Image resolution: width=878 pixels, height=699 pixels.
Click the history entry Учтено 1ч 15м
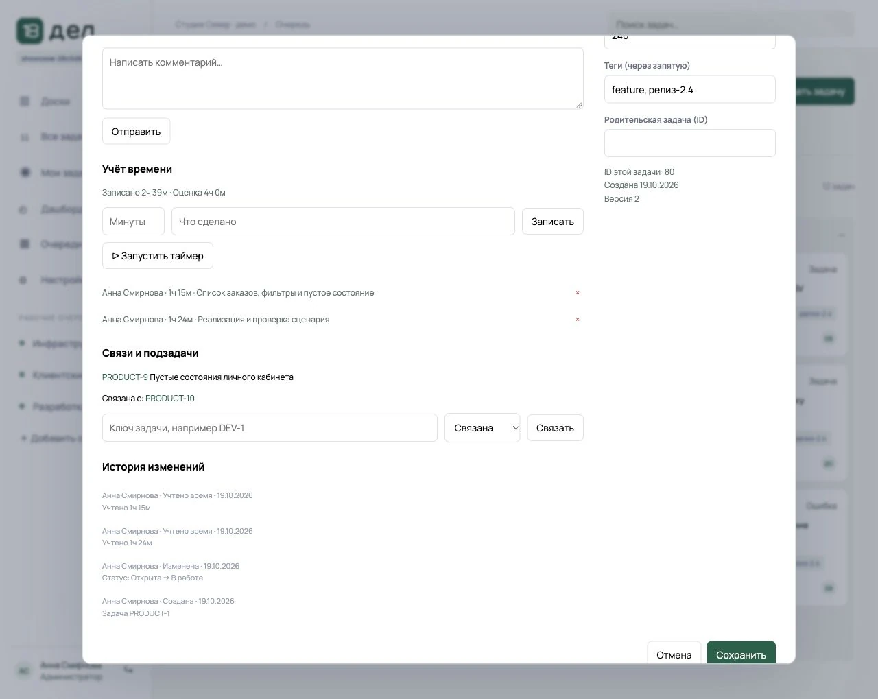coord(126,508)
